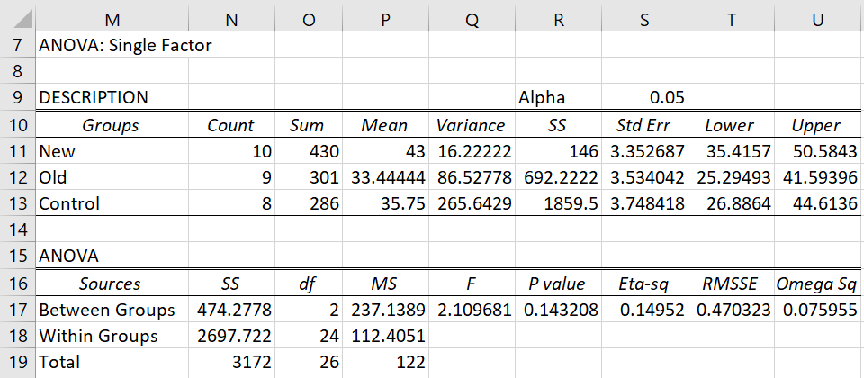The height and width of the screenshot is (378, 864).
Task: Select the P value 0.143208 cell
Action: (x=559, y=310)
